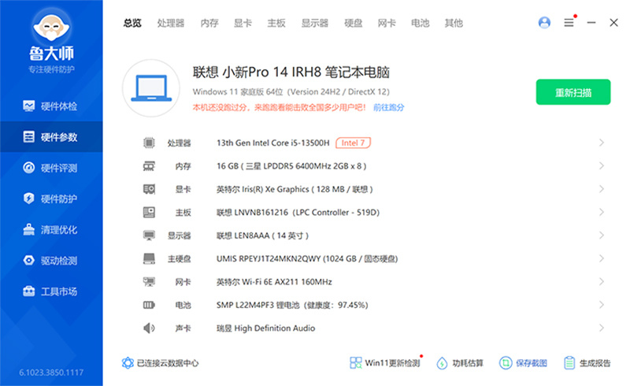Image resolution: width=630 pixels, height=386 pixels.
Task: Switch to the 显示器 tab
Action: (x=315, y=23)
